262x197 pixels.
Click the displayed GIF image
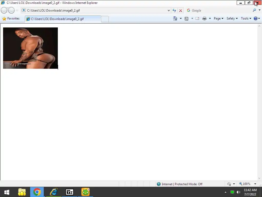(30, 48)
